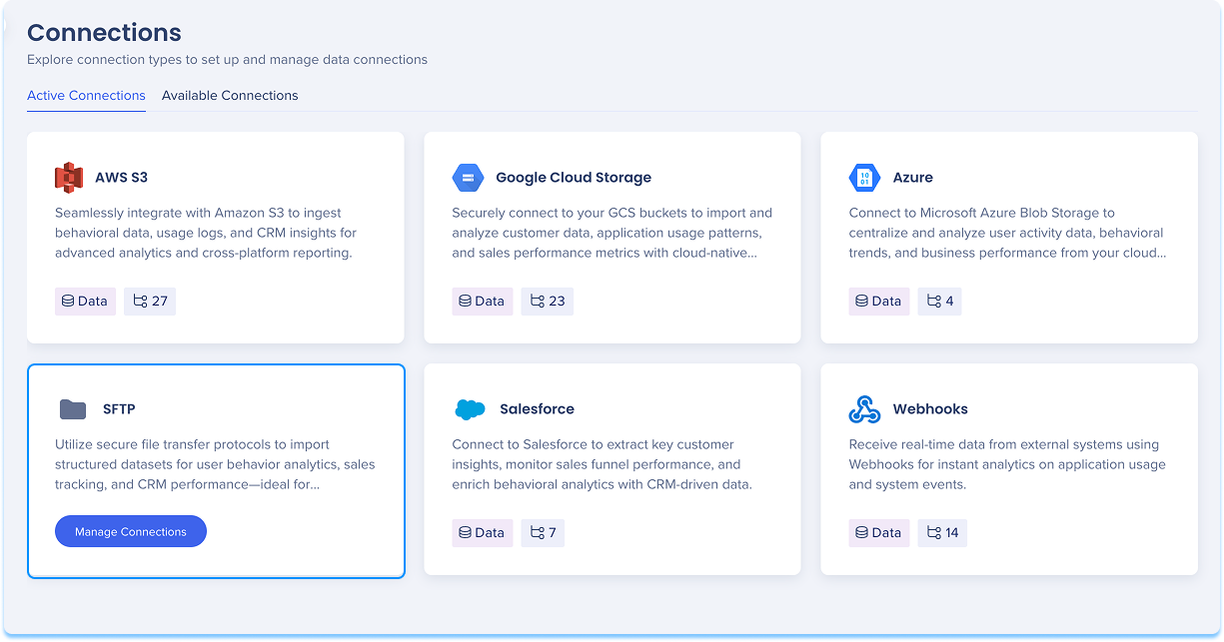
Task: Click the Data tag on Salesforce card
Action: (x=482, y=533)
